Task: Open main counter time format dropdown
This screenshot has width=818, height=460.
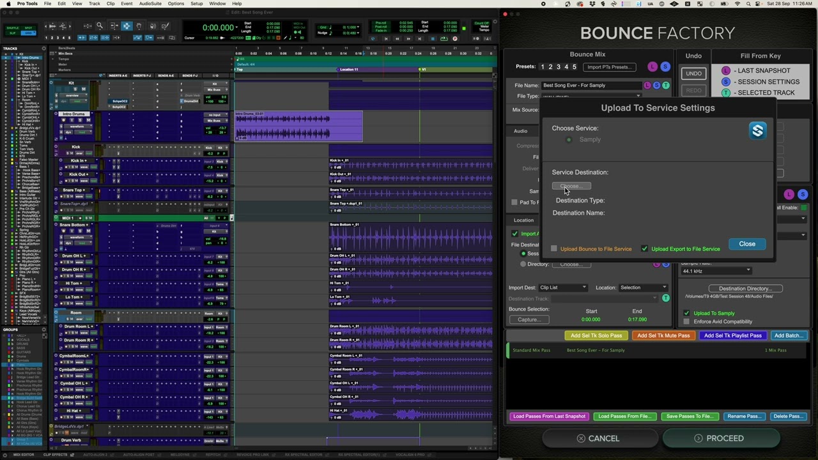Action: (x=238, y=27)
